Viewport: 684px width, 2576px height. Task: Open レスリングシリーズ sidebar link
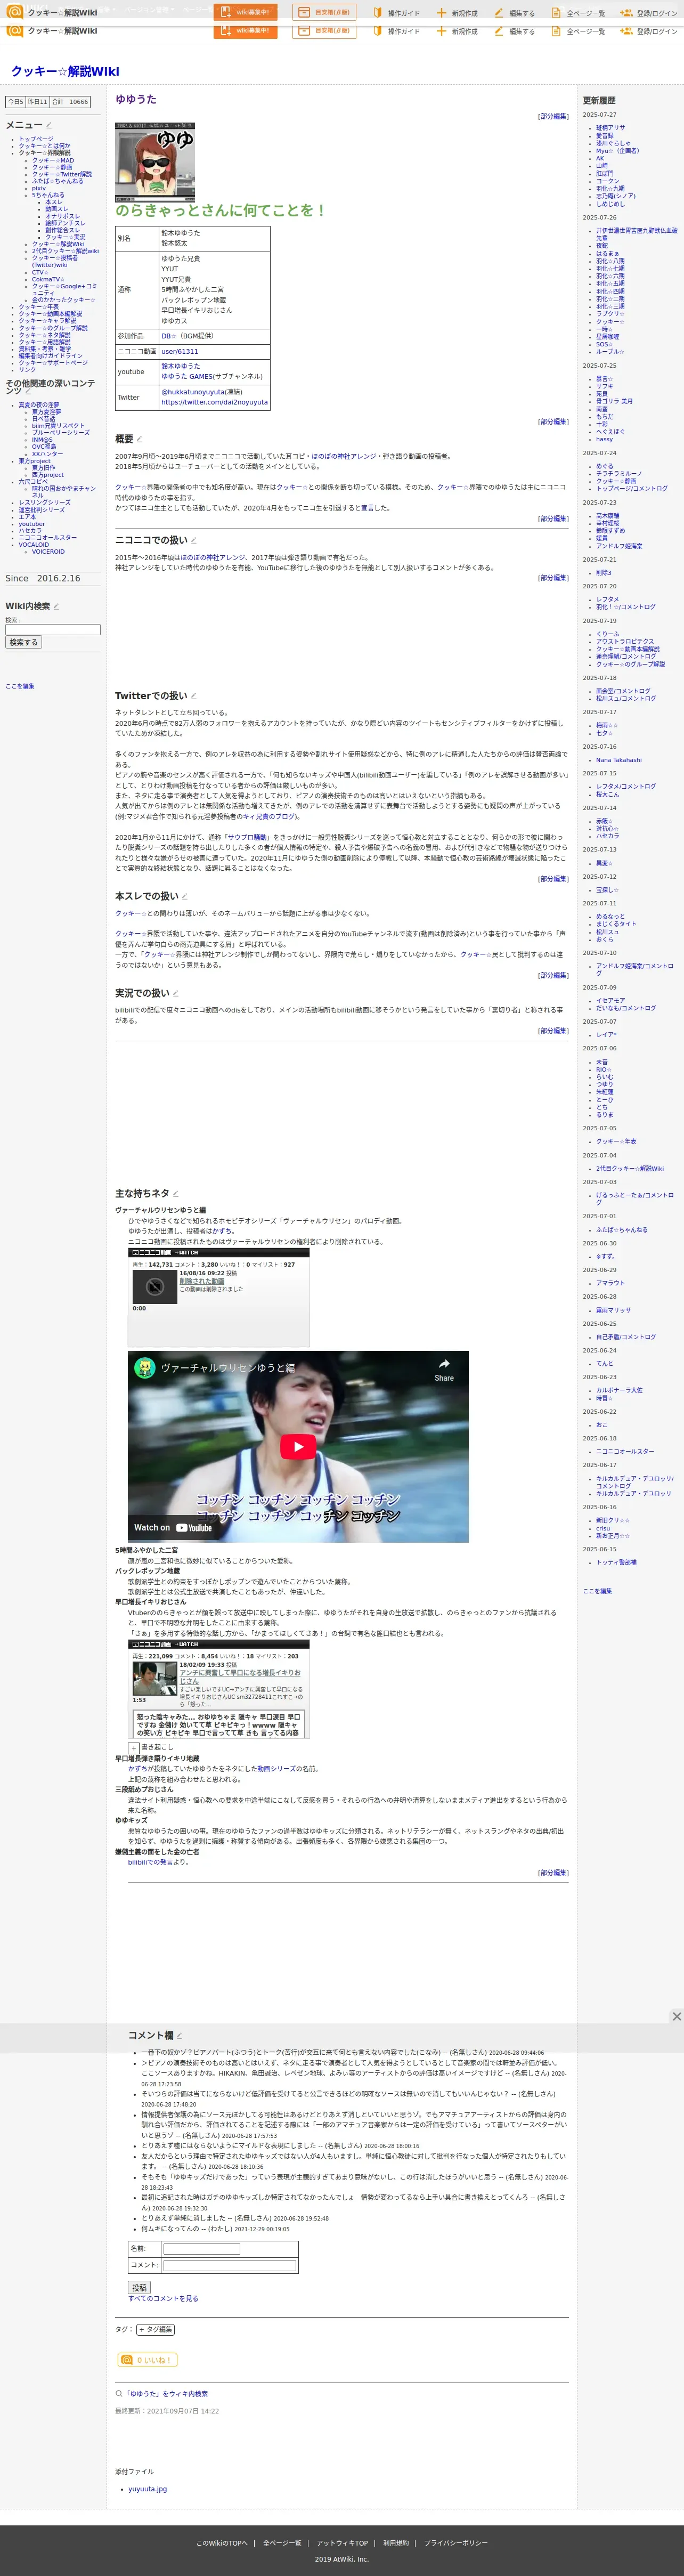(45, 503)
